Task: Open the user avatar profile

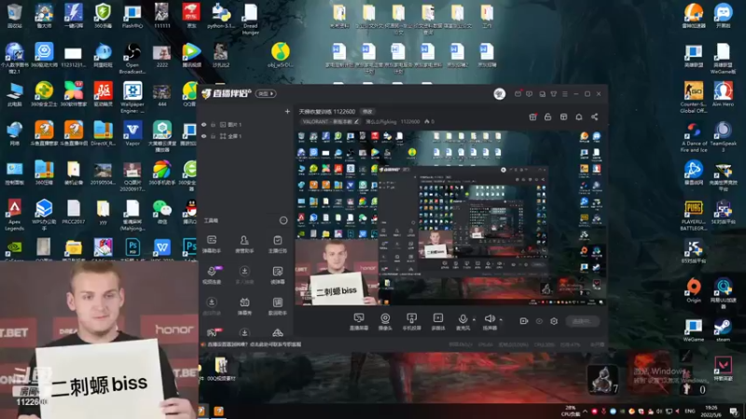Action: click(499, 94)
